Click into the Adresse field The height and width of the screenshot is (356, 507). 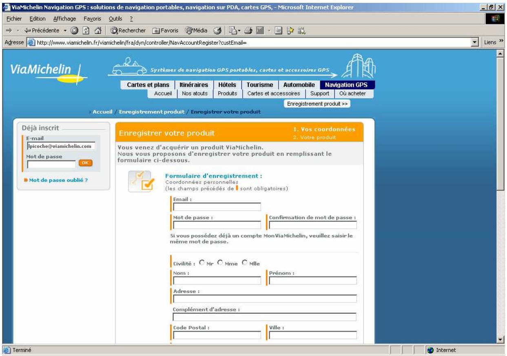(x=265, y=299)
